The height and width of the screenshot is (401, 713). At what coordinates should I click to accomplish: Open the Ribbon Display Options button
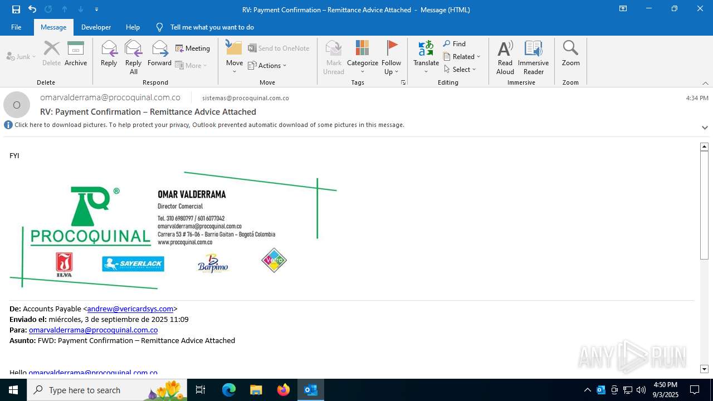coord(623,9)
